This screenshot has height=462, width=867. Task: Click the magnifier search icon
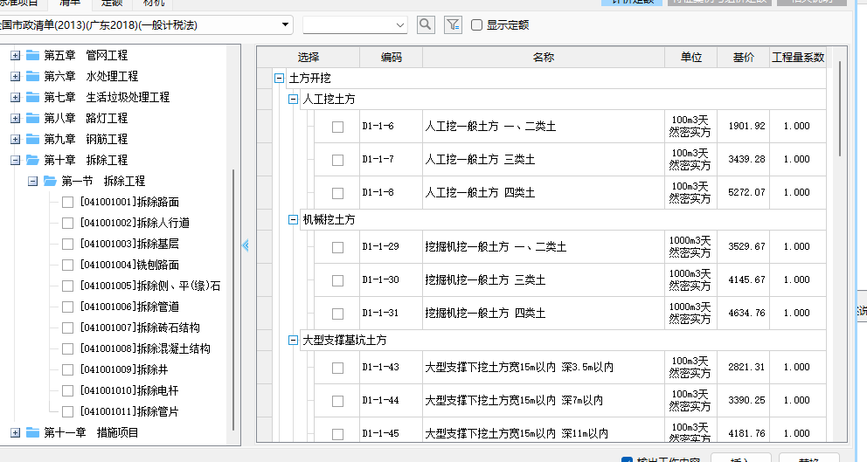(x=426, y=24)
